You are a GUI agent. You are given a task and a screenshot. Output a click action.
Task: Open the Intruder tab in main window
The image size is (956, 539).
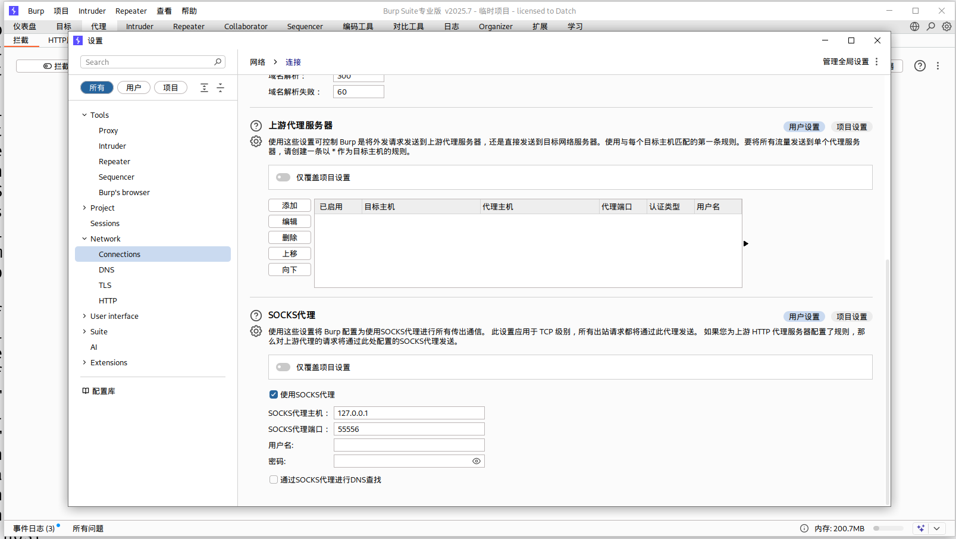click(x=140, y=26)
